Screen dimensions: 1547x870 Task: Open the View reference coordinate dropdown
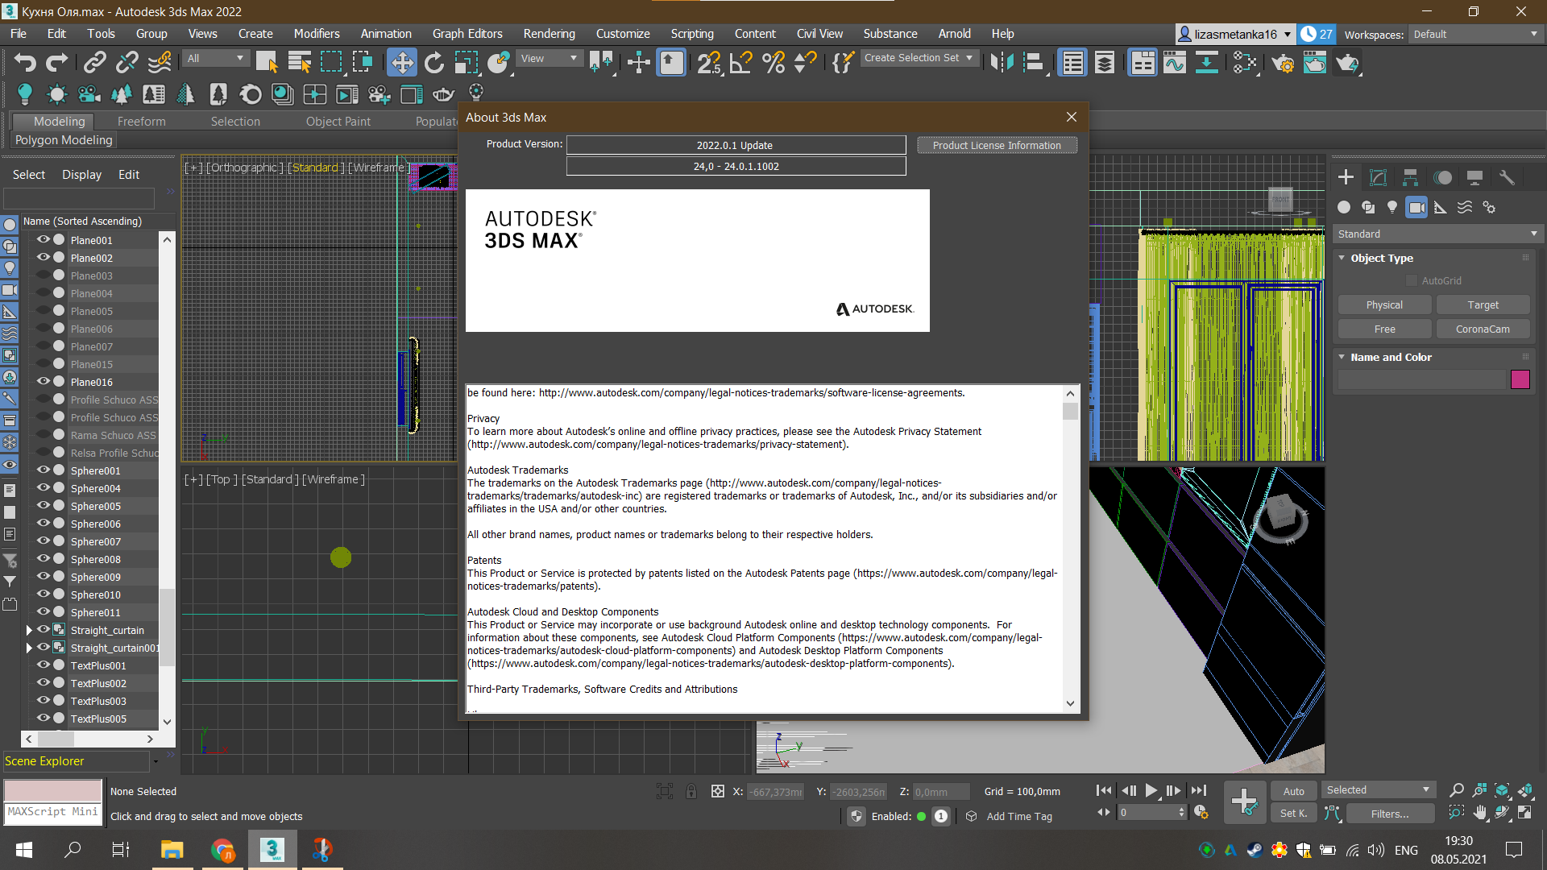coord(549,58)
